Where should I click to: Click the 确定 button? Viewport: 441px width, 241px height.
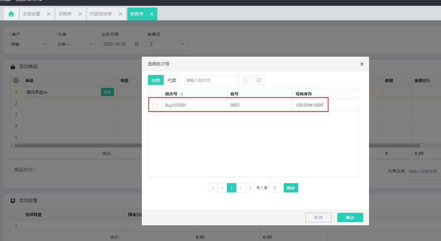tap(350, 217)
